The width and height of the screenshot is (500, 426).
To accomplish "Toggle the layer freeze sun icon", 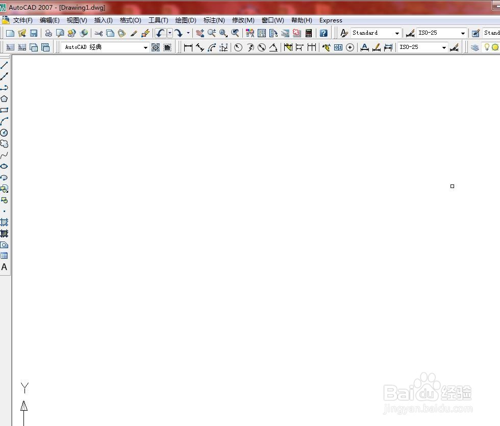I will tap(495, 47).
